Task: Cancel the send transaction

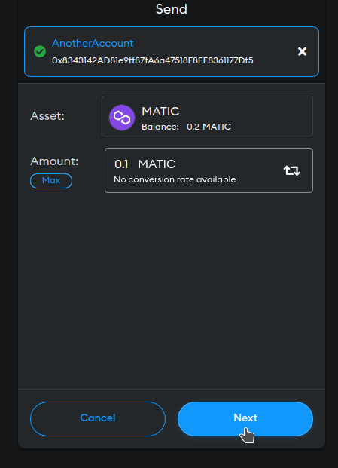Action: point(98,418)
